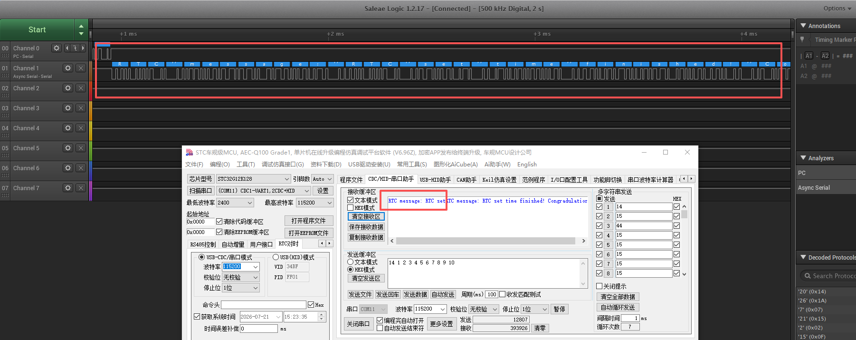Open the 文件(F) menu
This screenshot has height=340, width=856.
(194, 165)
